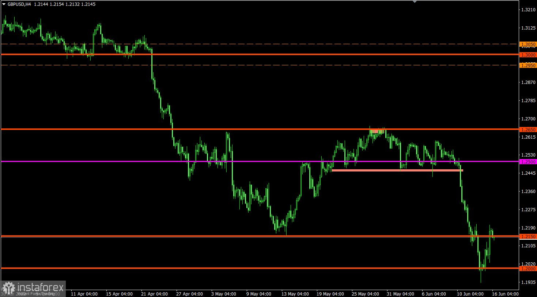Click the 1.3210 value on price axis
Screen dimensions: 537x297
click(529, 10)
